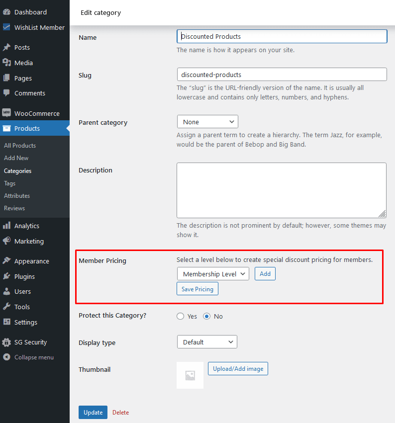This screenshot has width=395, height=423.
Task: Click the WishList Member checkmark icon
Action: pyautogui.click(x=7, y=27)
